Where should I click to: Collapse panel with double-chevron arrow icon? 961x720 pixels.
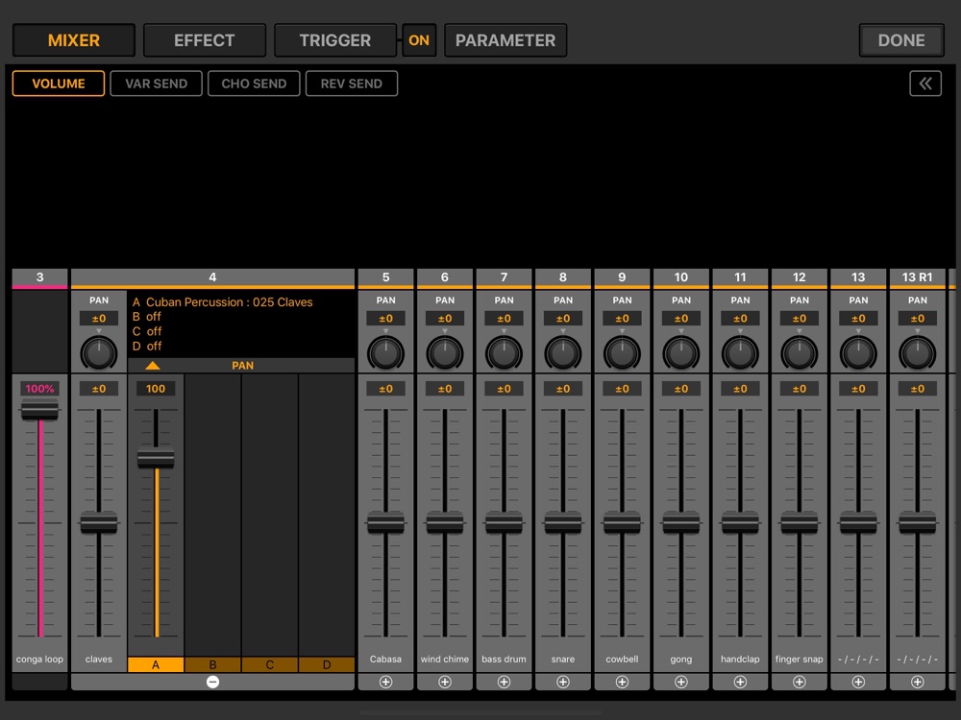[x=925, y=84]
